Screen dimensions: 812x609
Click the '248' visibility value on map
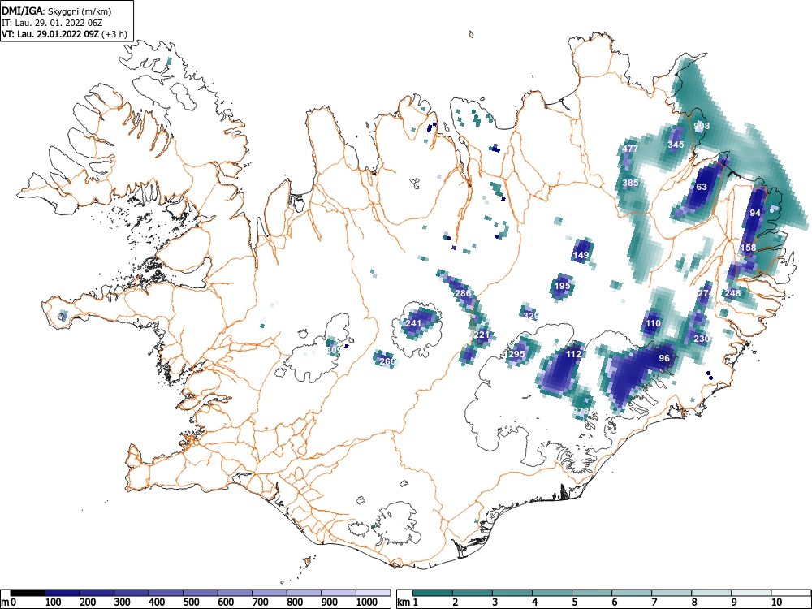pyautogui.click(x=732, y=293)
